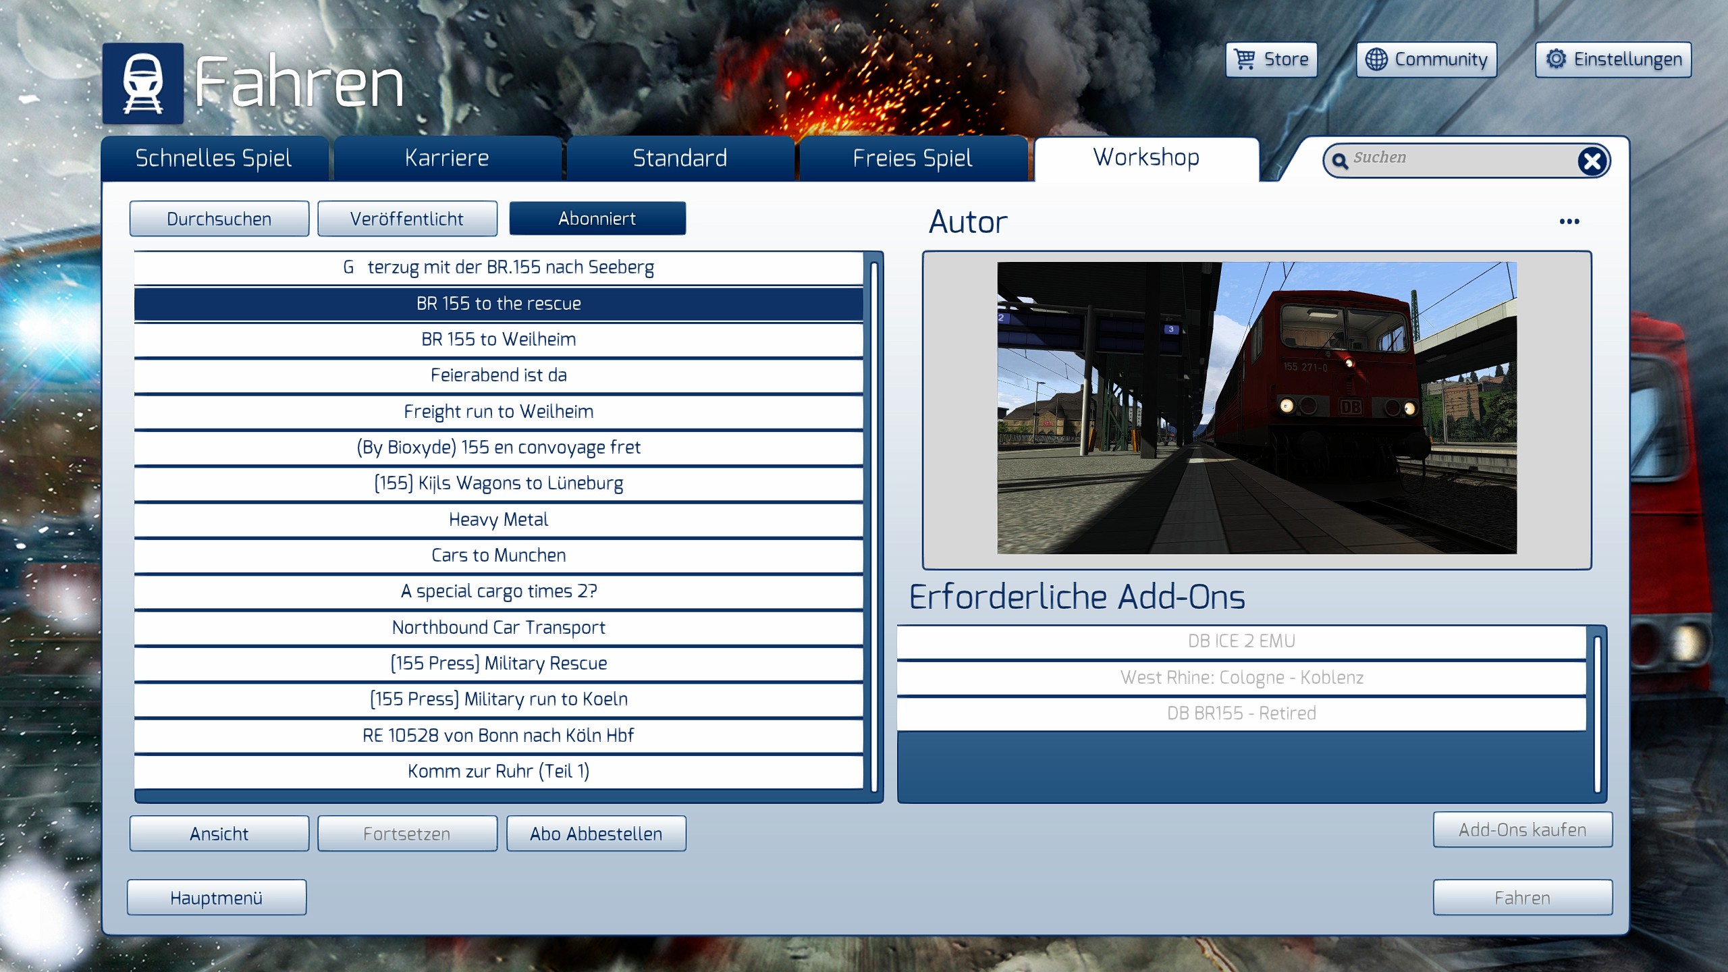
Task: Switch to the Schnelles Spiel tab
Action: click(x=214, y=158)
